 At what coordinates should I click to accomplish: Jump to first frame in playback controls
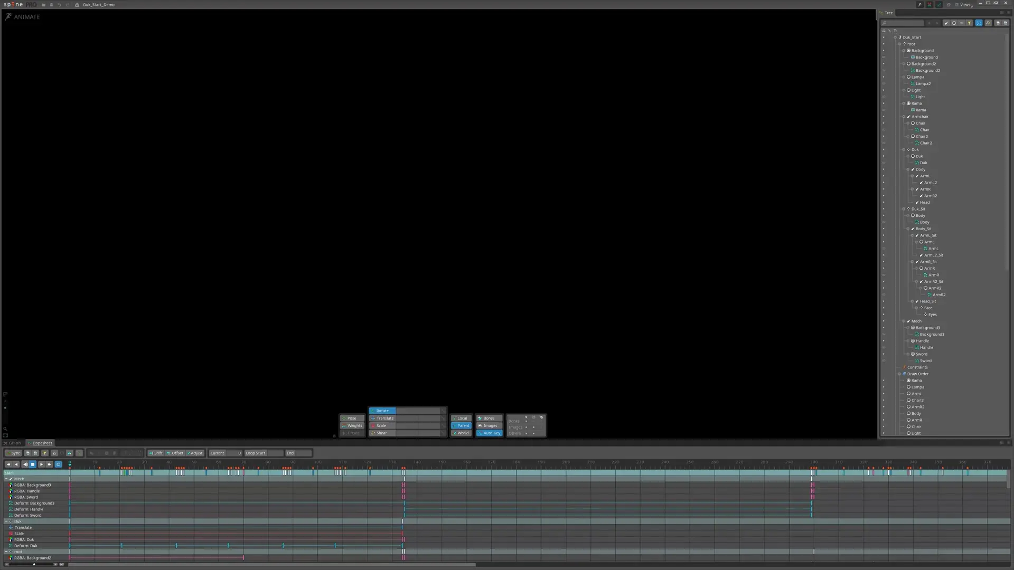[x=8, y=464]
